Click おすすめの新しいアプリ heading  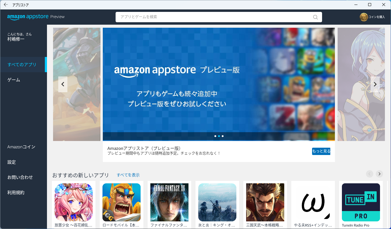[81, 175]
